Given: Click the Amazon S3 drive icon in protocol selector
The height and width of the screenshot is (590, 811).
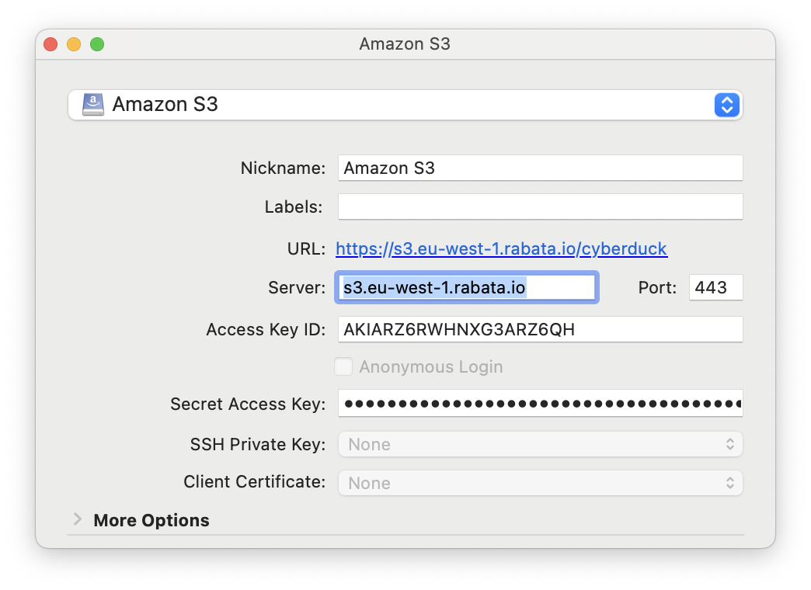Looking at the screenshot, I should (92, 104).
